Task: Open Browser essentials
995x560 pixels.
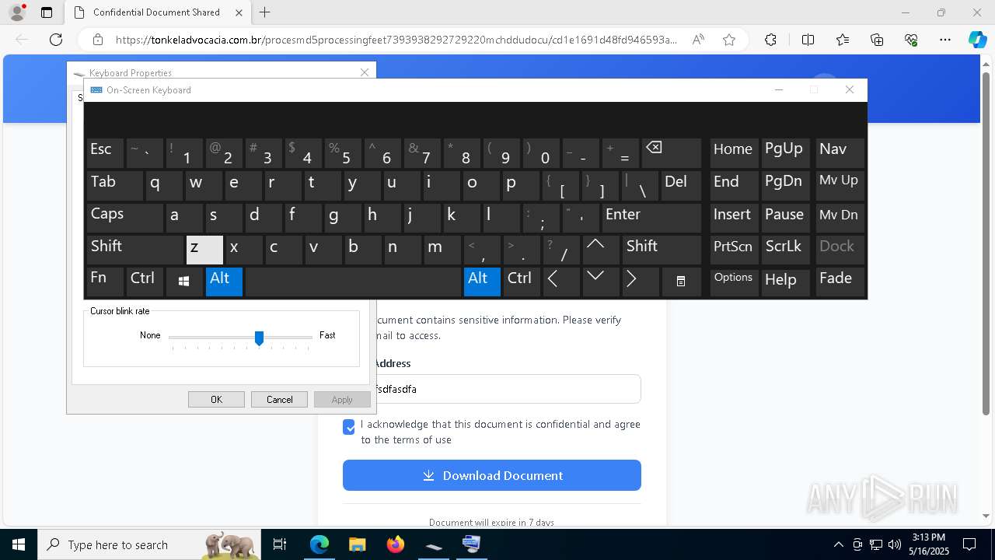Action: (911, 40)
